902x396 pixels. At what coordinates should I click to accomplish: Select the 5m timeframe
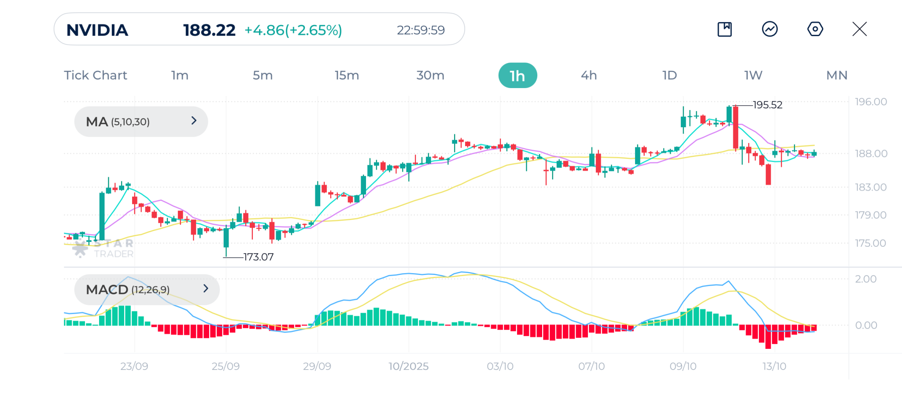pyautogui.click(x=262, y=75)
